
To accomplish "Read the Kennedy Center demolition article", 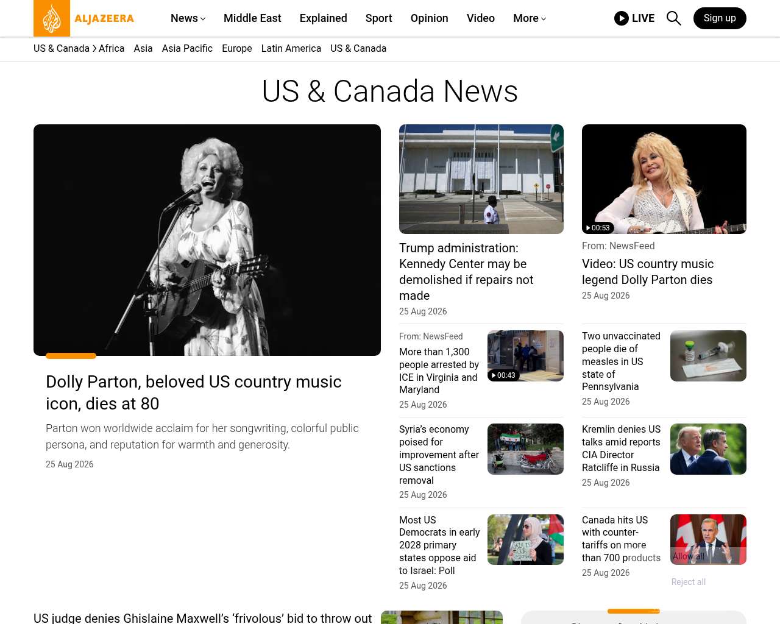I will 466,272.
